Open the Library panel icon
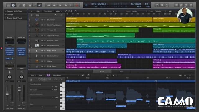Viewport: 199px width, 112px height. (8, 5)
